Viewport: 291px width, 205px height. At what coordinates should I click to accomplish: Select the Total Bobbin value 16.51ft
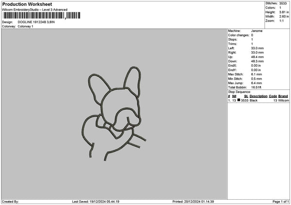coord(256,88)
